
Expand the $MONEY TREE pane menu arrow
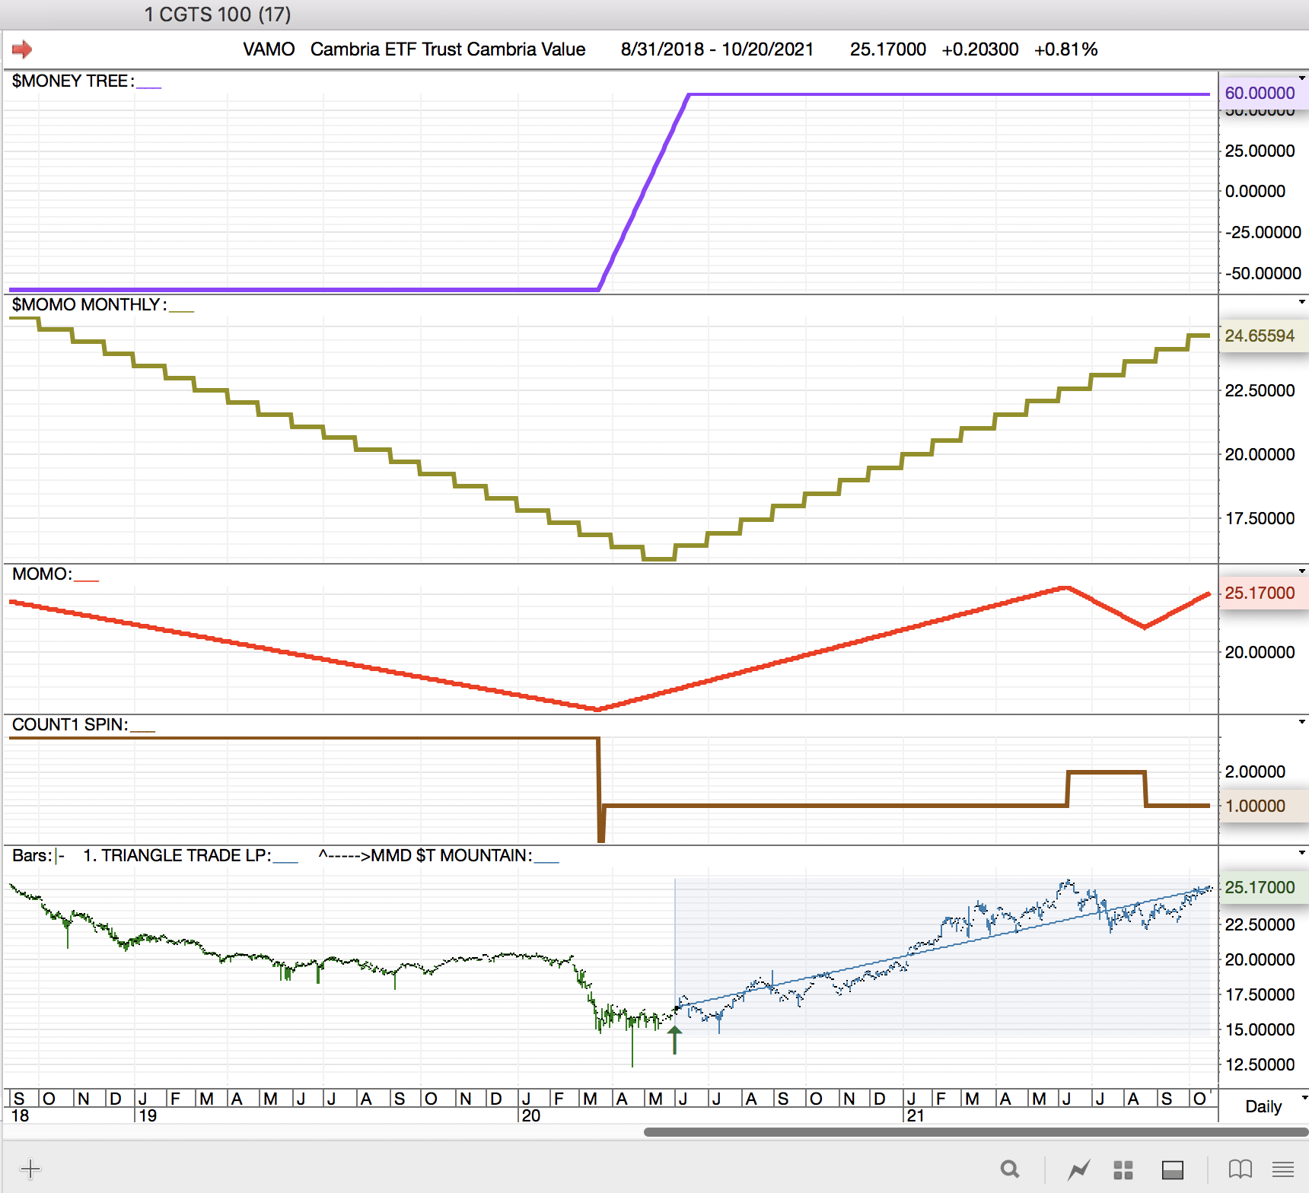(1302, 78)
